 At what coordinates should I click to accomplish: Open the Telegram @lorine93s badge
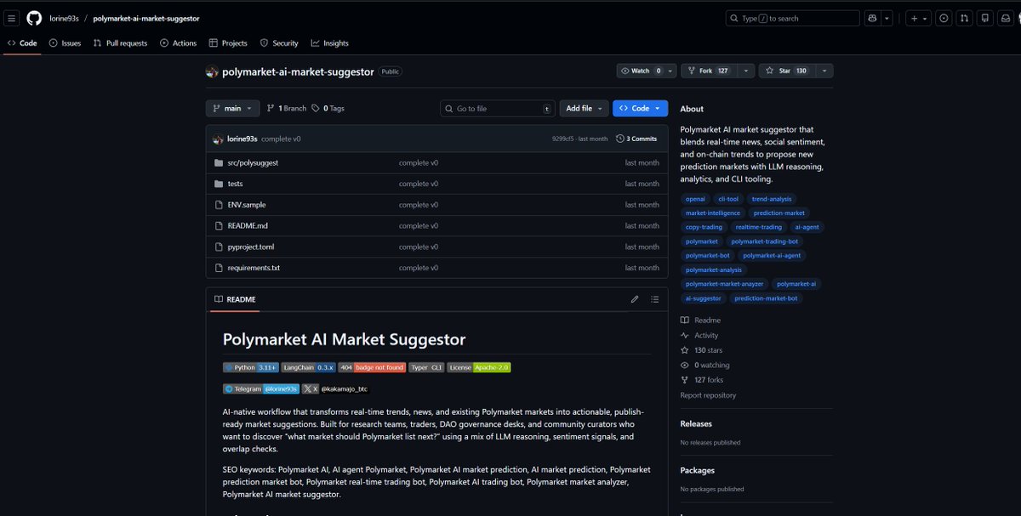pyautogui.click(x=260, y=388)
